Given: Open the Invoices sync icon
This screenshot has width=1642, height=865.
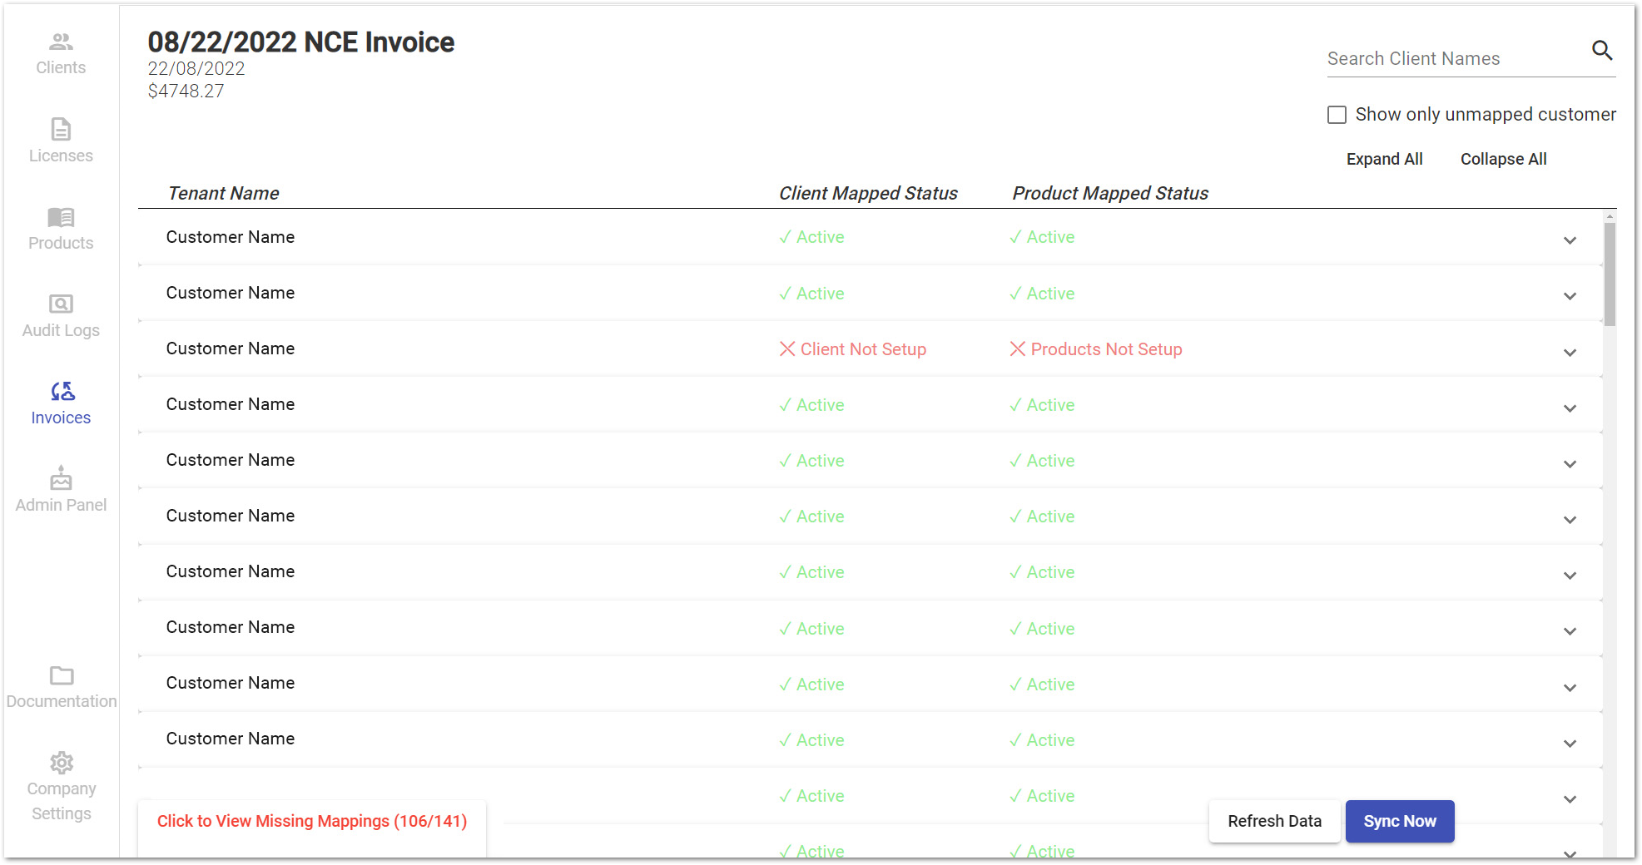Looking at the screenshot, I should tap(62, 391).
